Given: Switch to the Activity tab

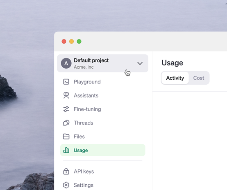Looking at the screenshot, I should 175,78.
